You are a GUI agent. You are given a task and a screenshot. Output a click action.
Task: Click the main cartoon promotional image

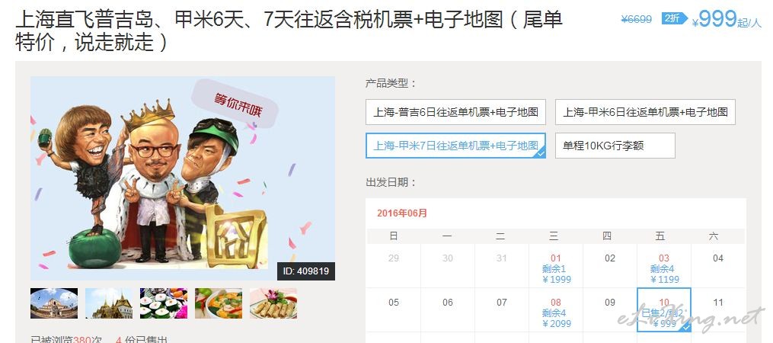(183, 178)
